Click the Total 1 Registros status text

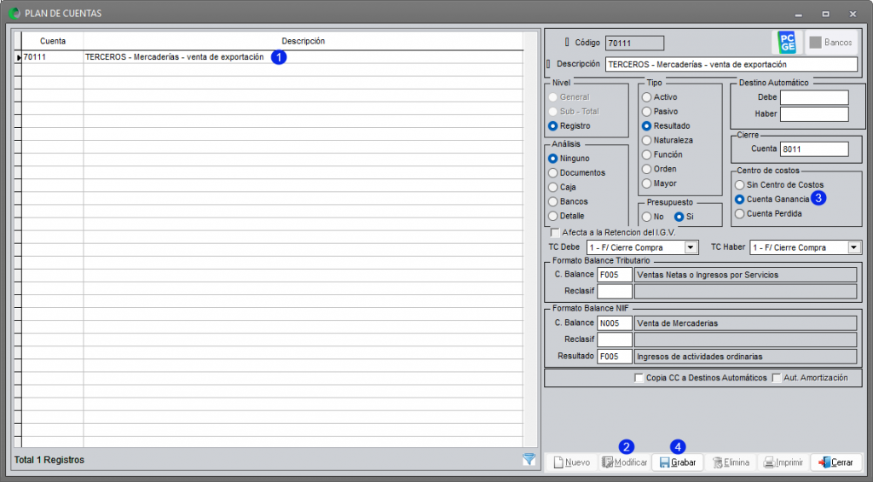pos(49,460)
